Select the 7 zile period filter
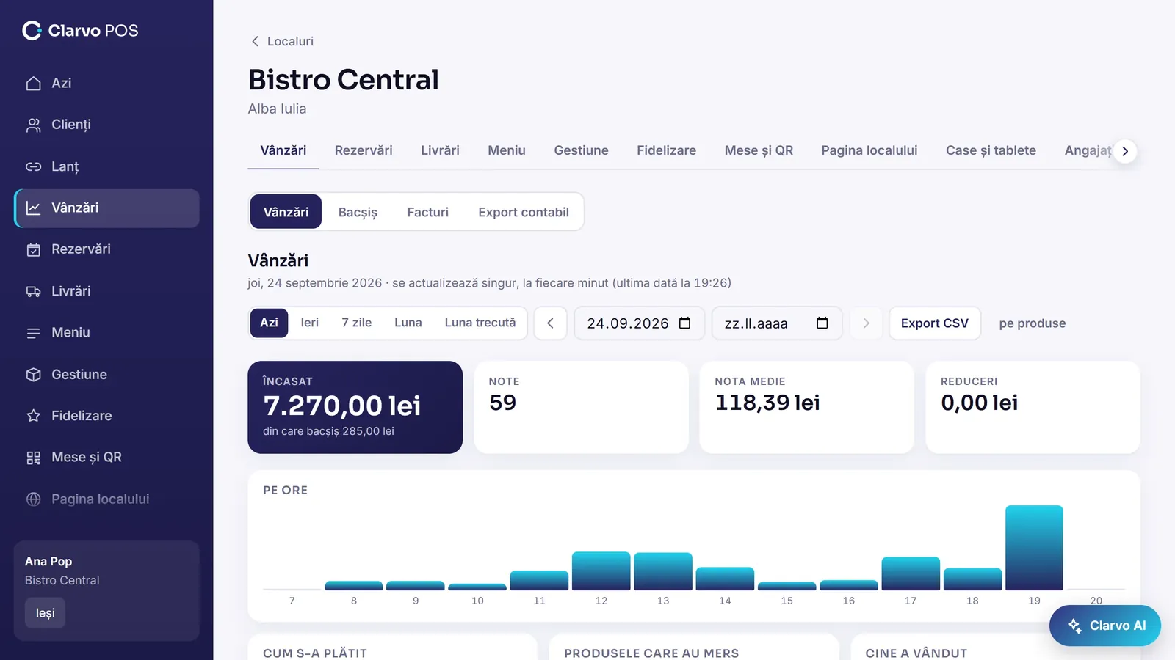Viewport: 1175px width, 660px height. click(x=357, y=323)
